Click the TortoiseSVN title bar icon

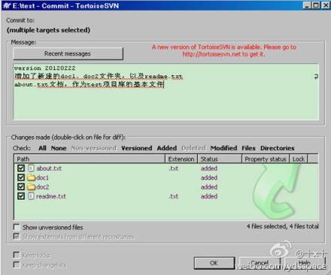[7, 6]
